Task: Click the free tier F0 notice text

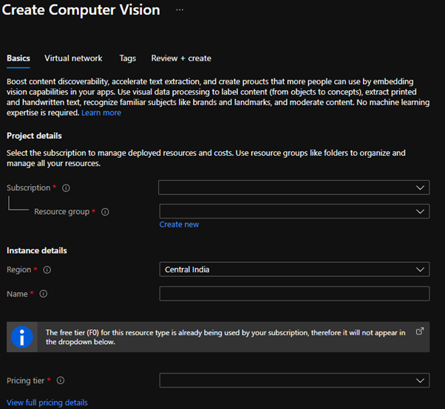Action: click(225, 337)
